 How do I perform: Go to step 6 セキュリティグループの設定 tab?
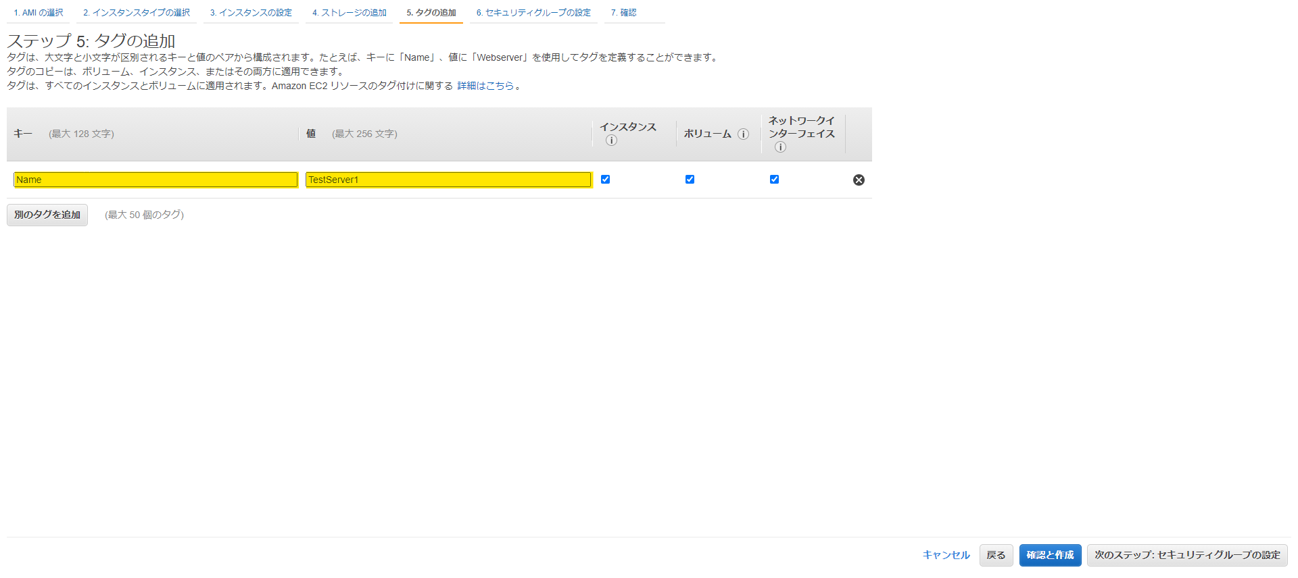533,13
